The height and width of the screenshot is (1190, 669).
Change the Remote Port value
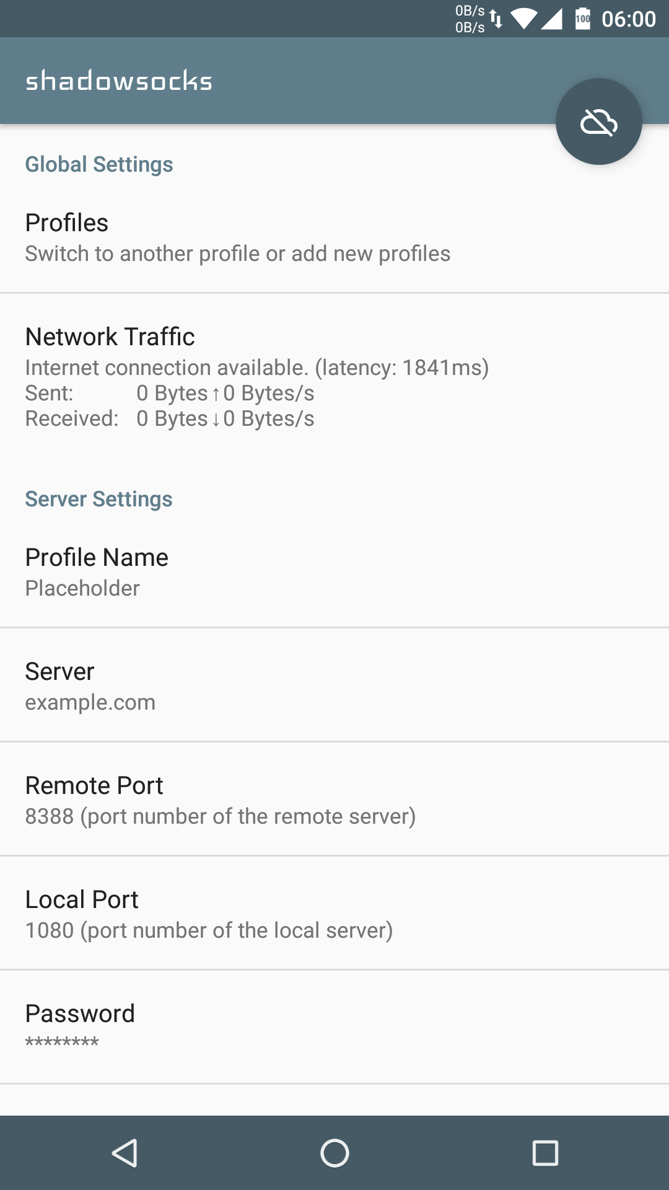(334, 800)
